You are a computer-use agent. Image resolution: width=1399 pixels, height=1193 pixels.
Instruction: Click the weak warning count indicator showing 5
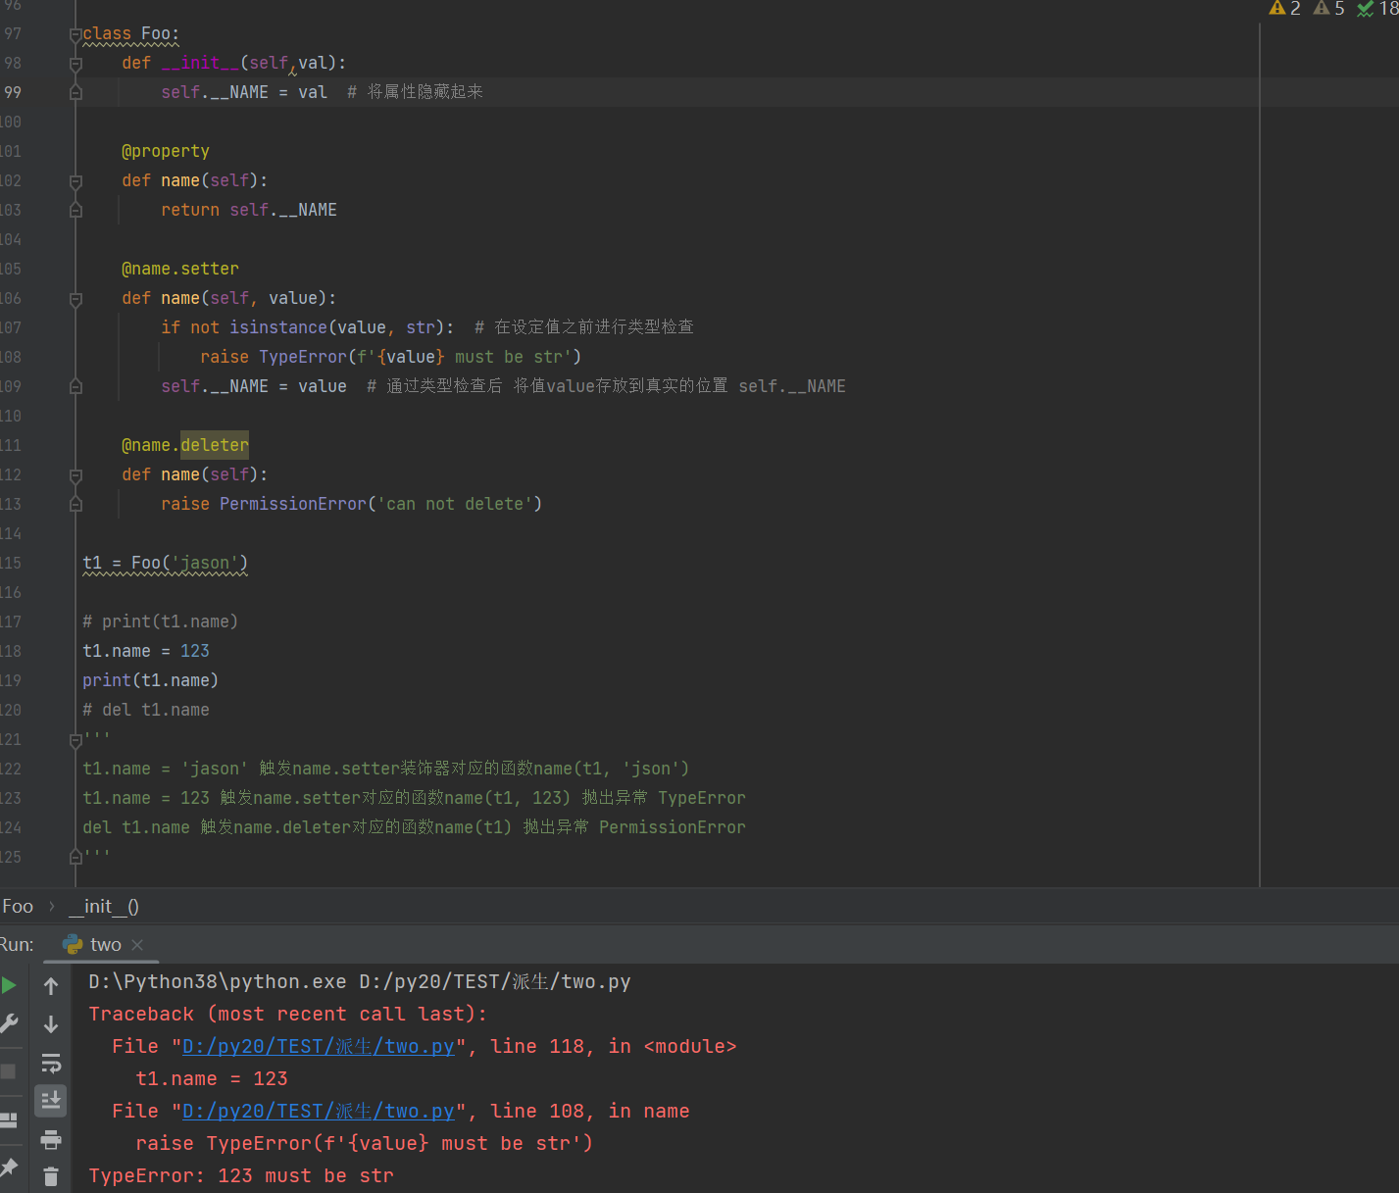click(x=1329, y=9)
